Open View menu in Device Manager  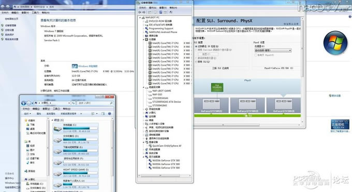(x=163, y=8)
